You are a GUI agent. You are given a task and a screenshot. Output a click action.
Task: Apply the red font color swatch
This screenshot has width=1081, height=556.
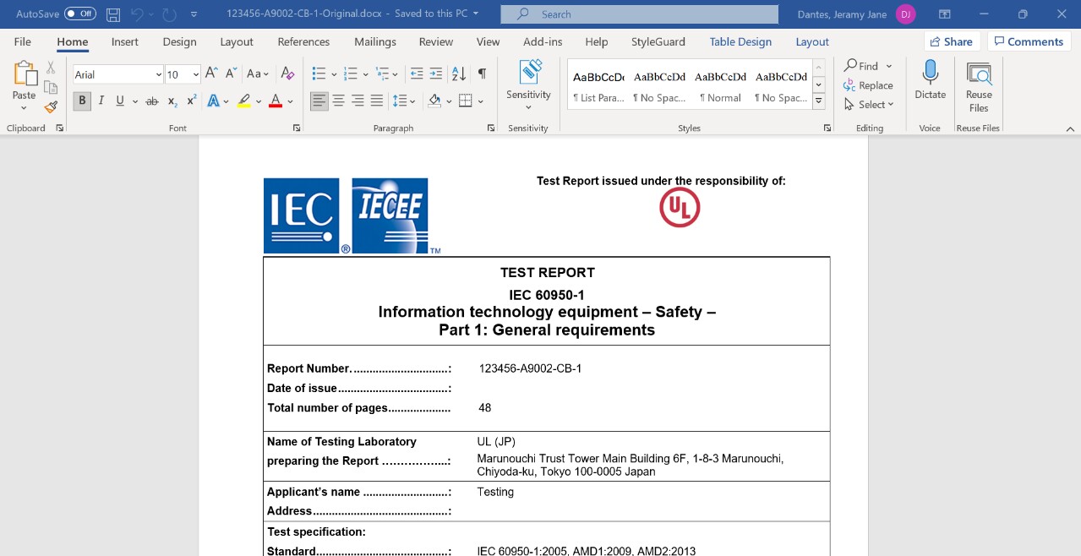[x=275, y=101]
